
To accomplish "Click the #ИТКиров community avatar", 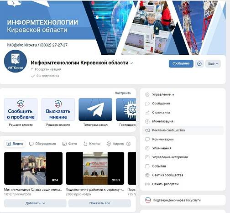I will tap(16, 61).
